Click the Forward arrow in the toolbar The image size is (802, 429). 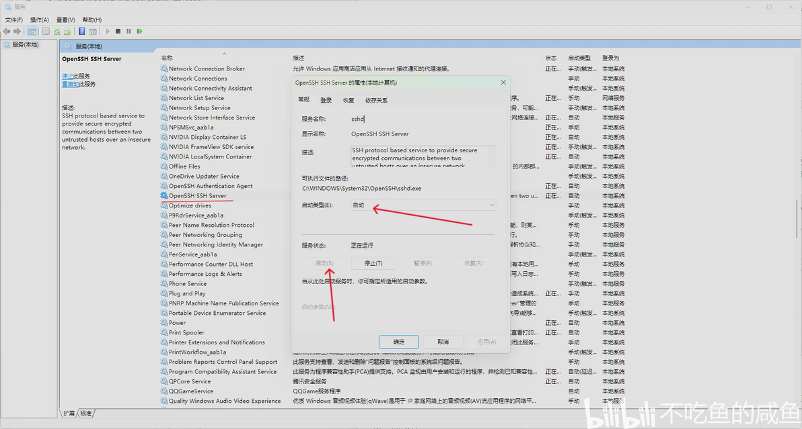pyautogui.click(x=17, y=32)
